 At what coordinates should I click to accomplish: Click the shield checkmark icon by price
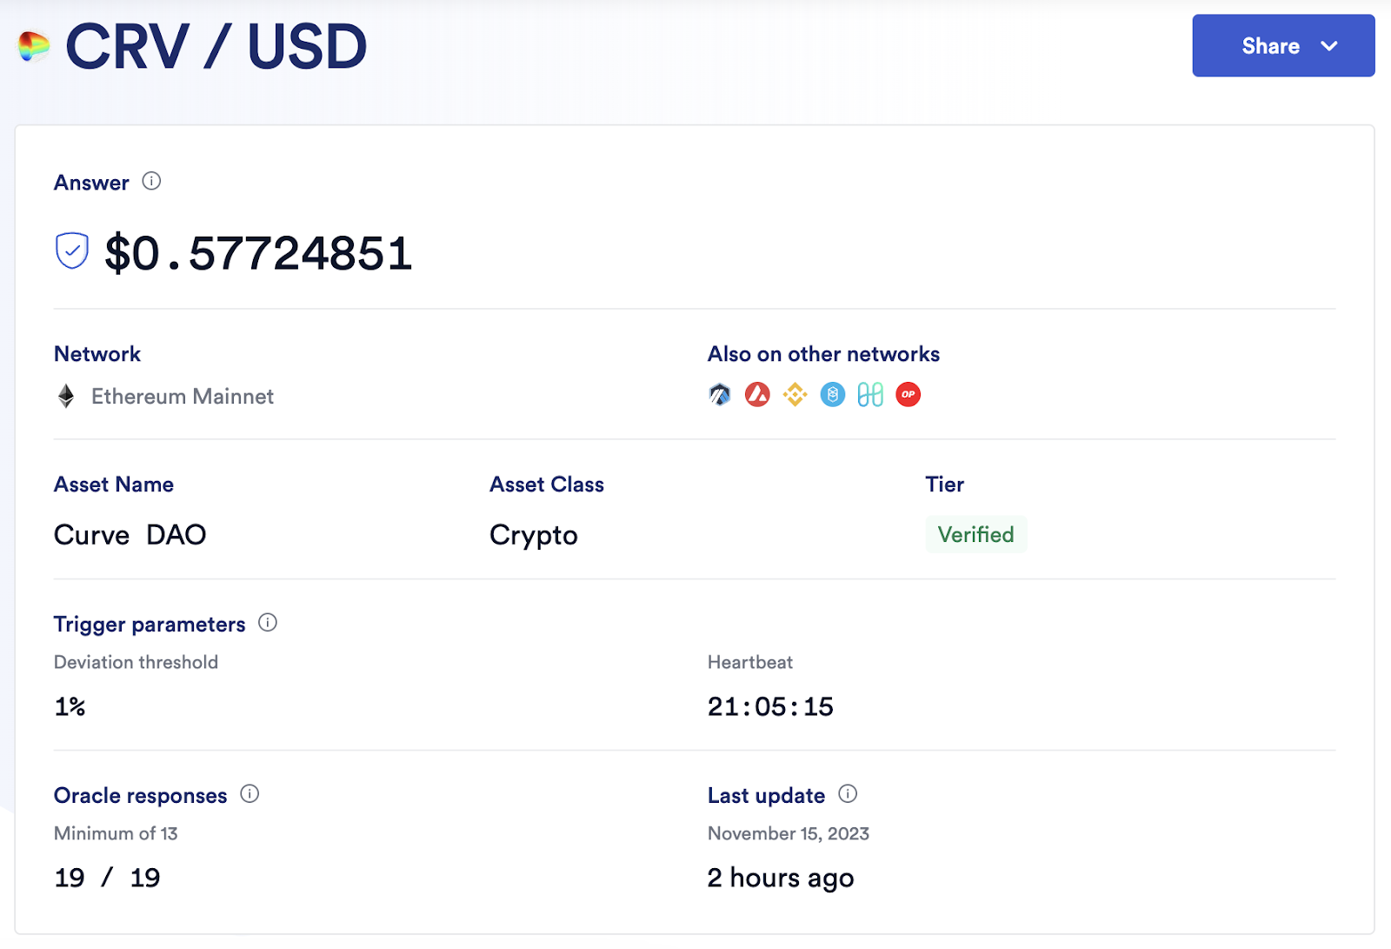pos(72,251)
